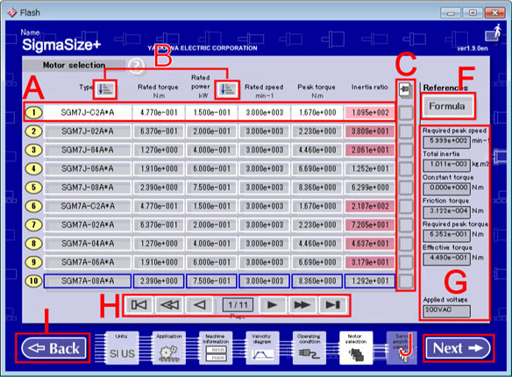Select motor type SGM7A-02A*A
Viewport: 512px width, 377px height.
88,225
